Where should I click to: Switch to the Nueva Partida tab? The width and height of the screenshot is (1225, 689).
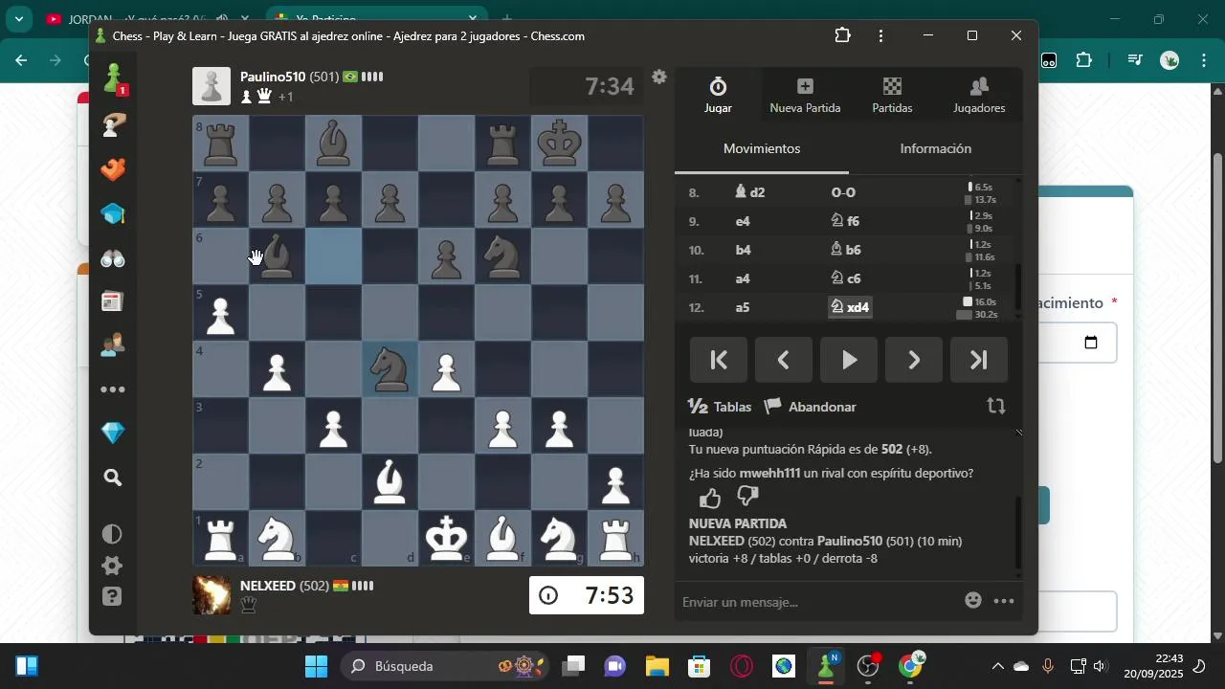point(805,95)
